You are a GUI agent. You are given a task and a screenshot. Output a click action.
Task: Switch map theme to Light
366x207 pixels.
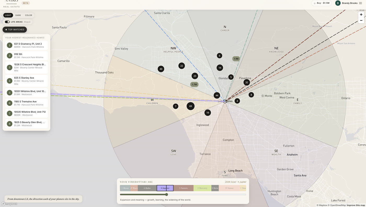[x=8, y=15]
